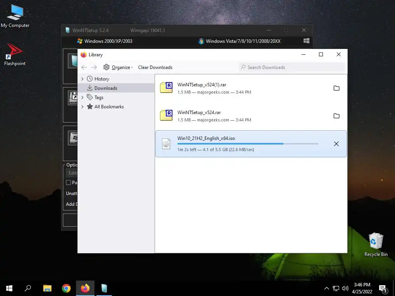
Task: Select Tags in the sidebar
Action: (99, 98)
